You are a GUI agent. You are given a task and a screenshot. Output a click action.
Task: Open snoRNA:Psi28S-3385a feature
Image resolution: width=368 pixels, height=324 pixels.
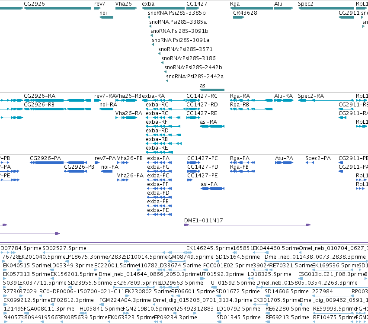pyautogui.click(x=150, y=26)
